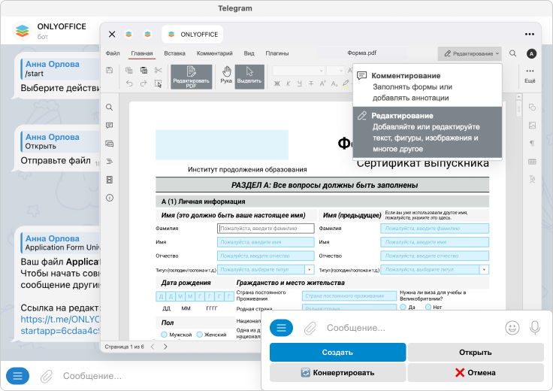
Task: Click the Конвертировать button
Action: 337,373
